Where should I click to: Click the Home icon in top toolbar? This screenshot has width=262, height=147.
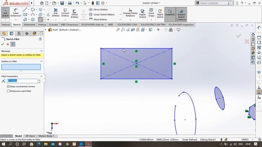[x=42, y=3]
